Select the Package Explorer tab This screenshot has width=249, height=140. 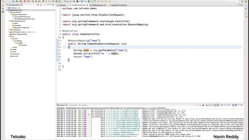coord(14,5)
